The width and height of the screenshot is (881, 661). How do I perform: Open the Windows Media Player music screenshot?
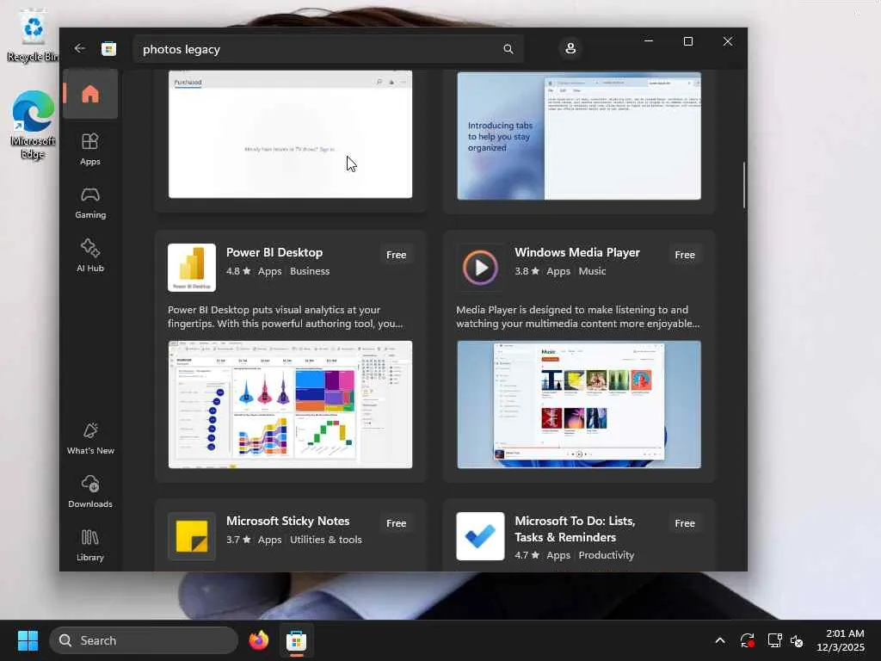coord(579,405)
